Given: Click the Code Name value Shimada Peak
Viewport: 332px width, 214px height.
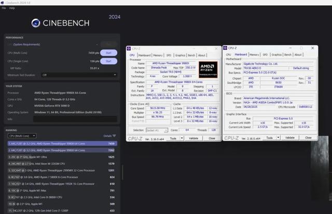Looking at the screenshot, I should pos(159,68).
